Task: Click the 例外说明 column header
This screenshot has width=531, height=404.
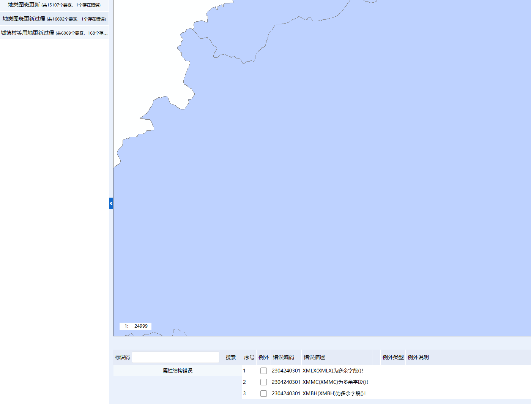Action: 418,357
